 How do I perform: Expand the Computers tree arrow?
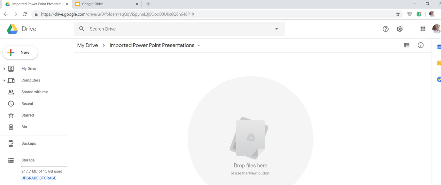click(4, 81)
